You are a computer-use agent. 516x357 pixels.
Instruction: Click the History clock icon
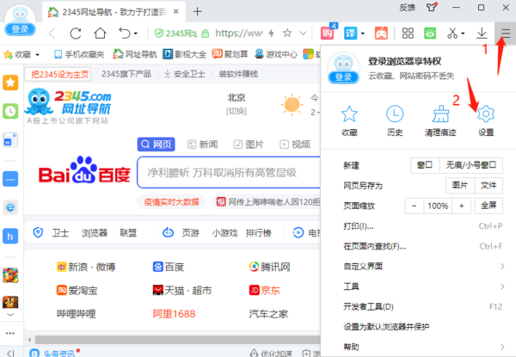click(395, 118)
